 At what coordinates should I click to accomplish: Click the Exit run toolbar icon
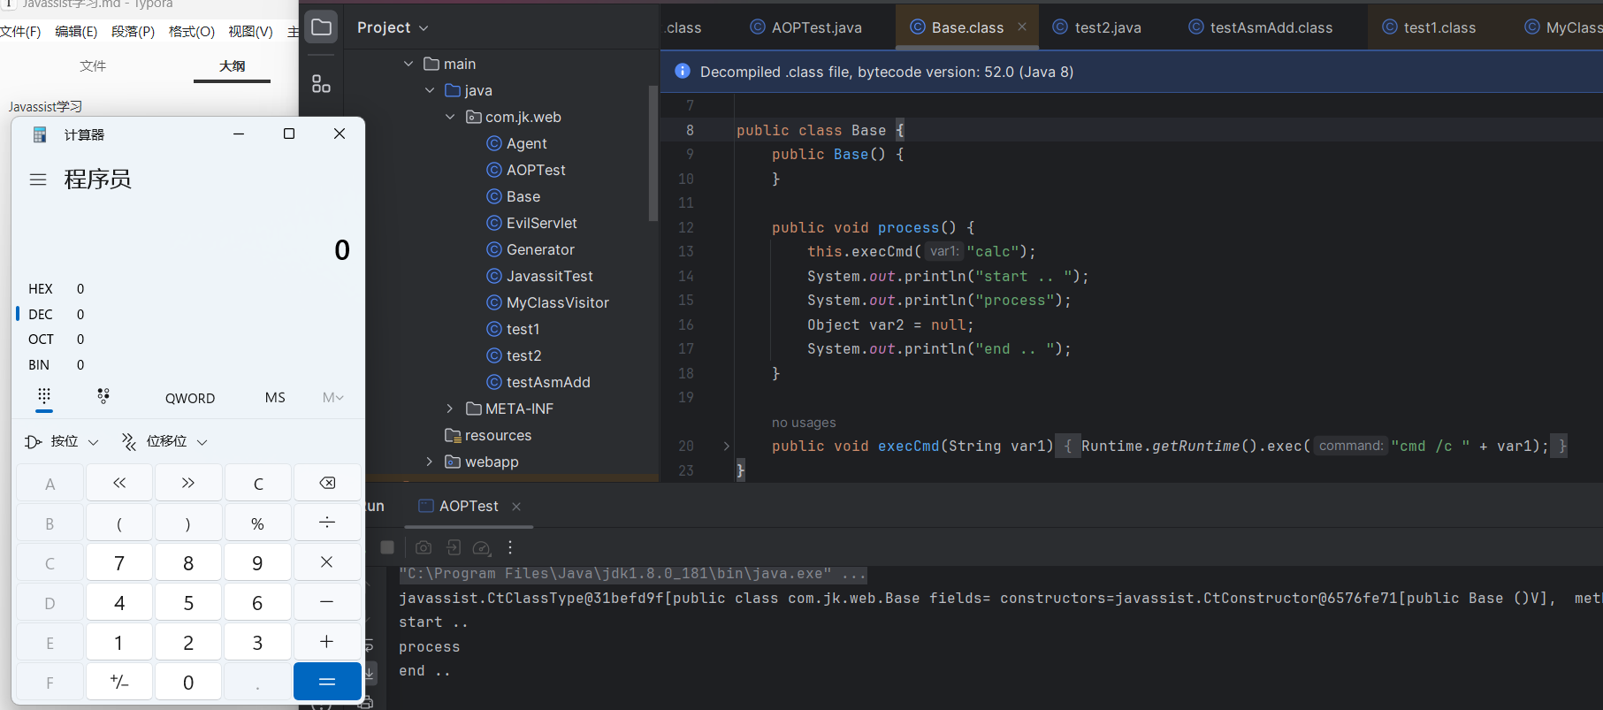454,547
